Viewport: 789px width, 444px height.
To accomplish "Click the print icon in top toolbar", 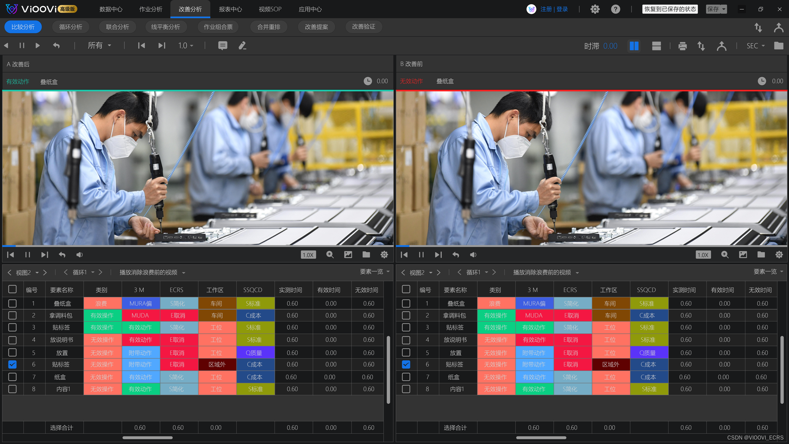I will (682, 46).
